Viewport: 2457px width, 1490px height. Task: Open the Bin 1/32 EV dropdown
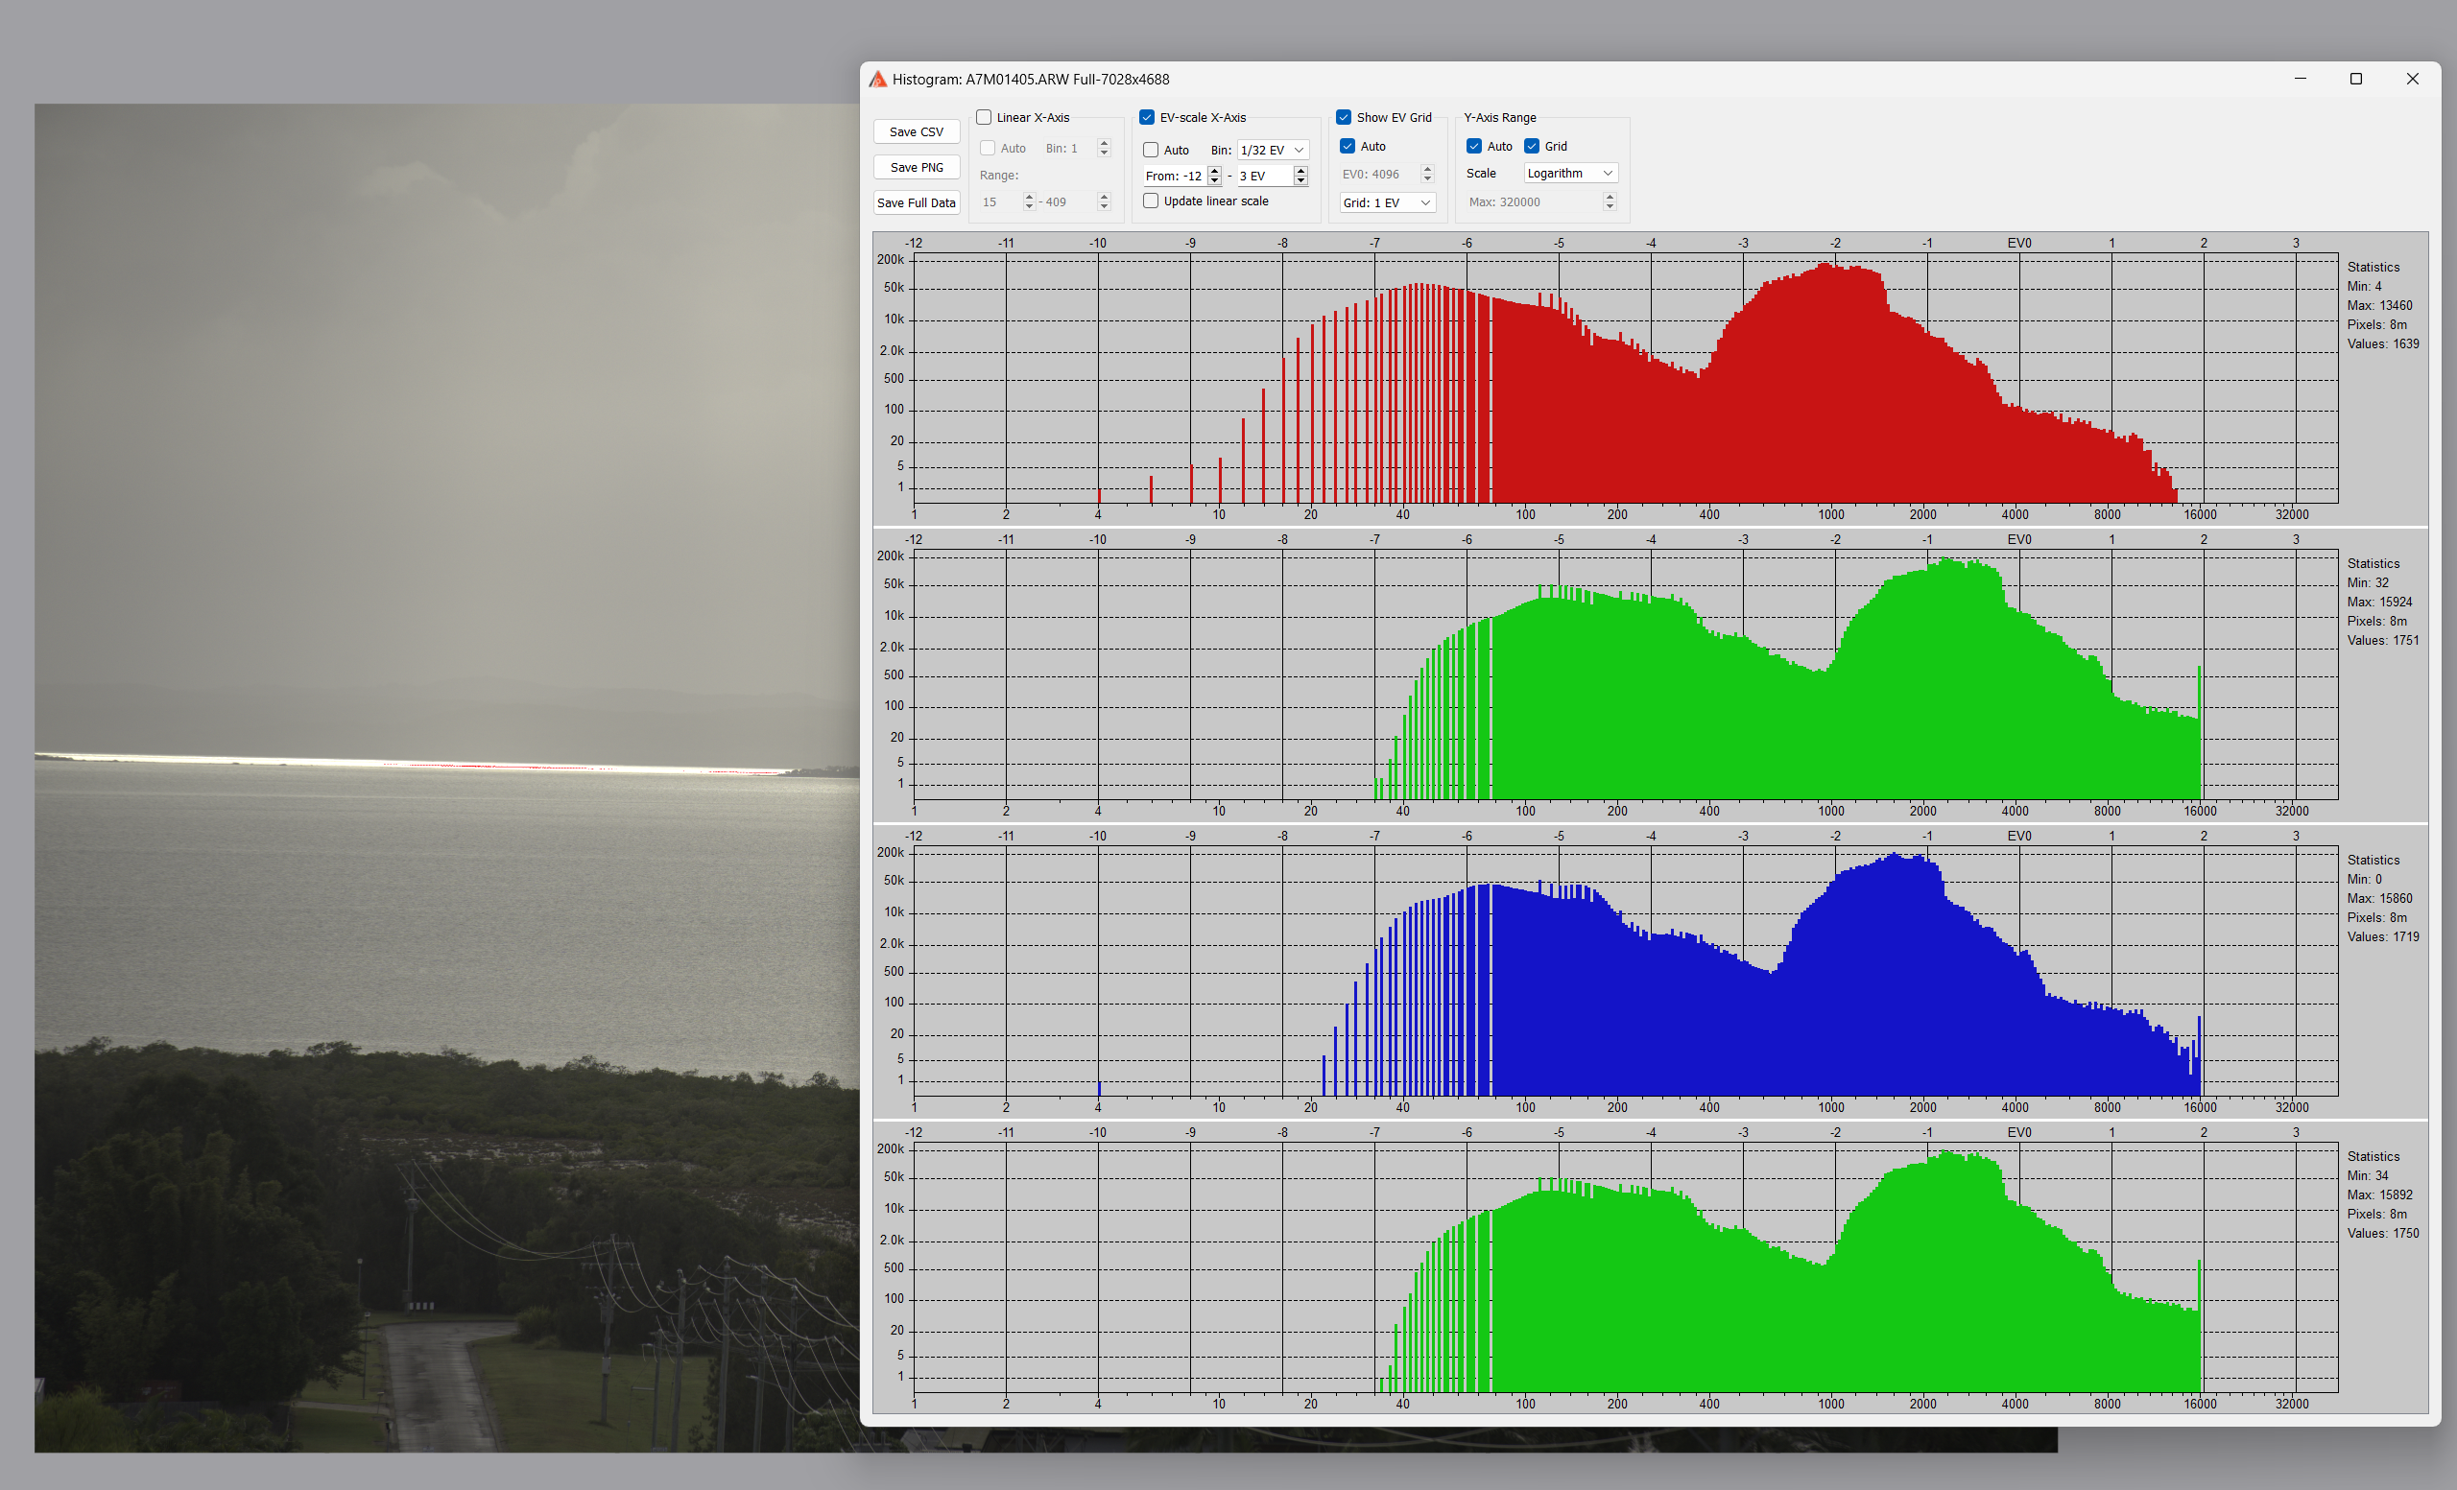click(x=1273, y=150)
